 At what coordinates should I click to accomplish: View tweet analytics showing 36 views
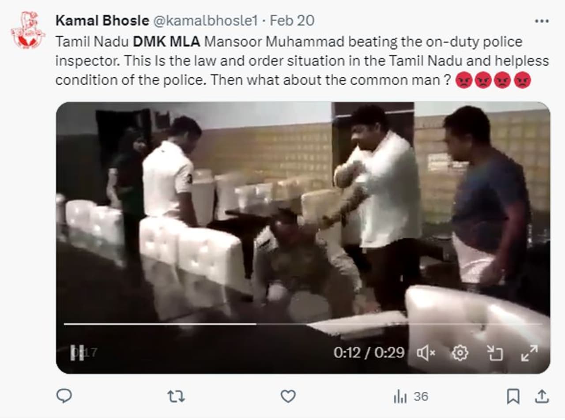[411, 396]
